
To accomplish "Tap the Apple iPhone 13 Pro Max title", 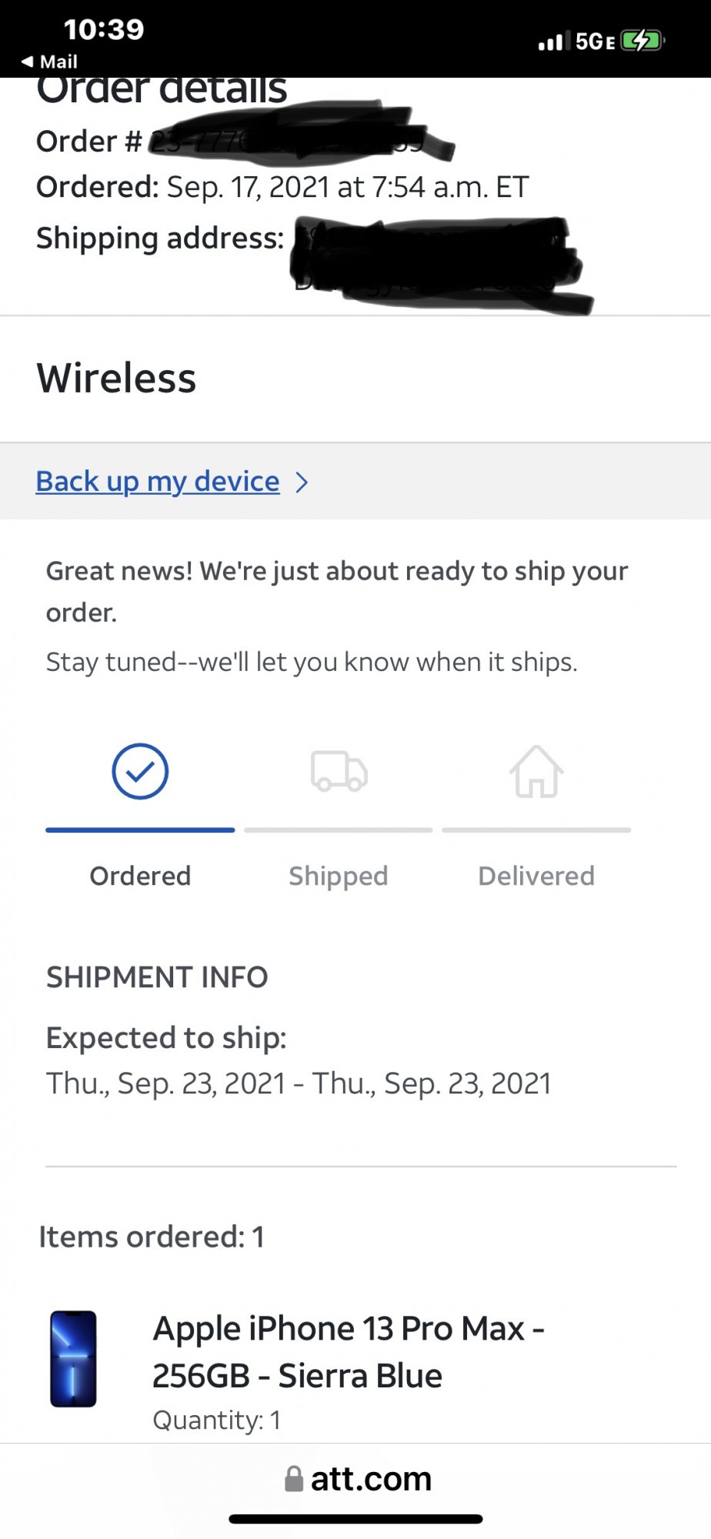I will pos(348,1351).
